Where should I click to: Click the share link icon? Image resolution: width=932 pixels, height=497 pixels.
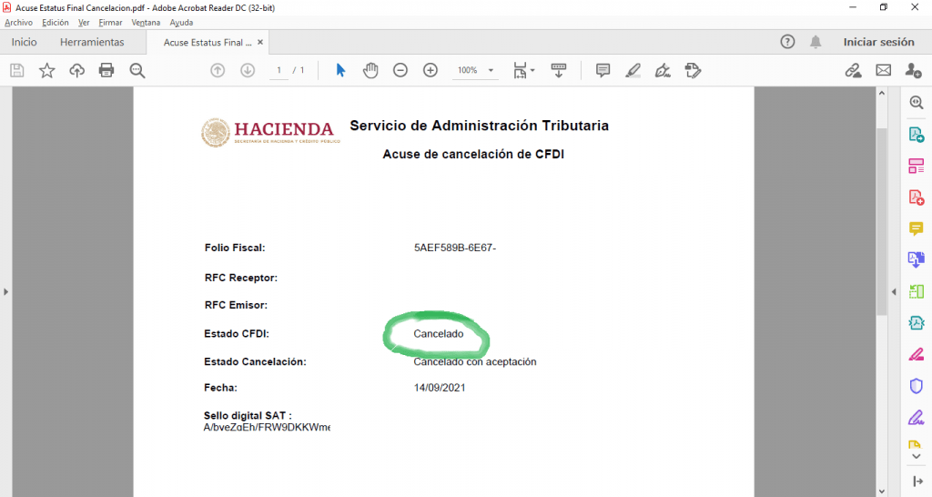pos(854,71)
